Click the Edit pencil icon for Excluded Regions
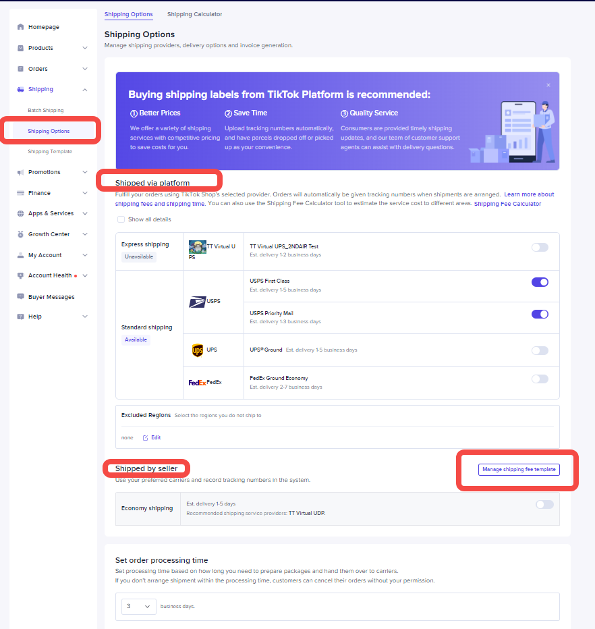 (x=146, y=437)
